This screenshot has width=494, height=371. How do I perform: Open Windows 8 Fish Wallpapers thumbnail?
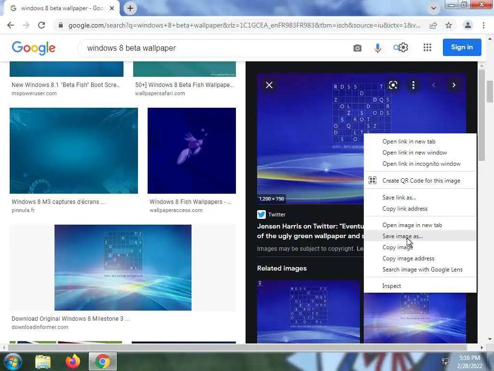pyautogui.click(x=192, y=151)
